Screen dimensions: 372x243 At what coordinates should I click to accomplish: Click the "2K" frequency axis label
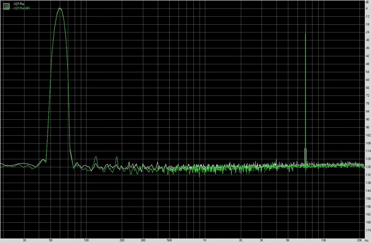click(241, 240)
